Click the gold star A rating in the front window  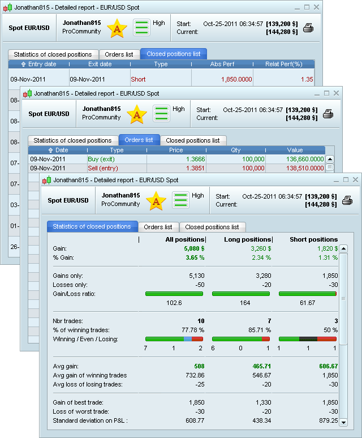154,200
